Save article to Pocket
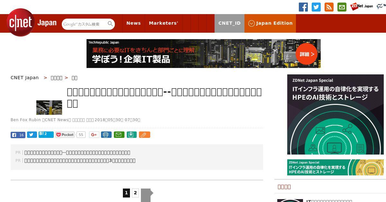This screenshot has height=202, width=386. tap(65, 135)
